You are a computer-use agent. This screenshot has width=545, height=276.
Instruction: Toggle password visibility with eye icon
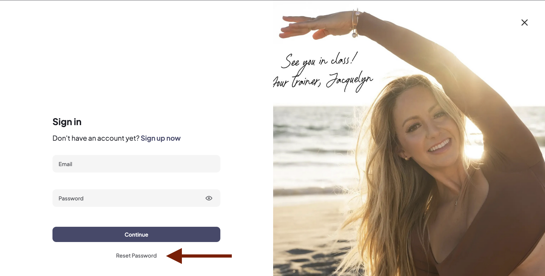tap(209, 198)
